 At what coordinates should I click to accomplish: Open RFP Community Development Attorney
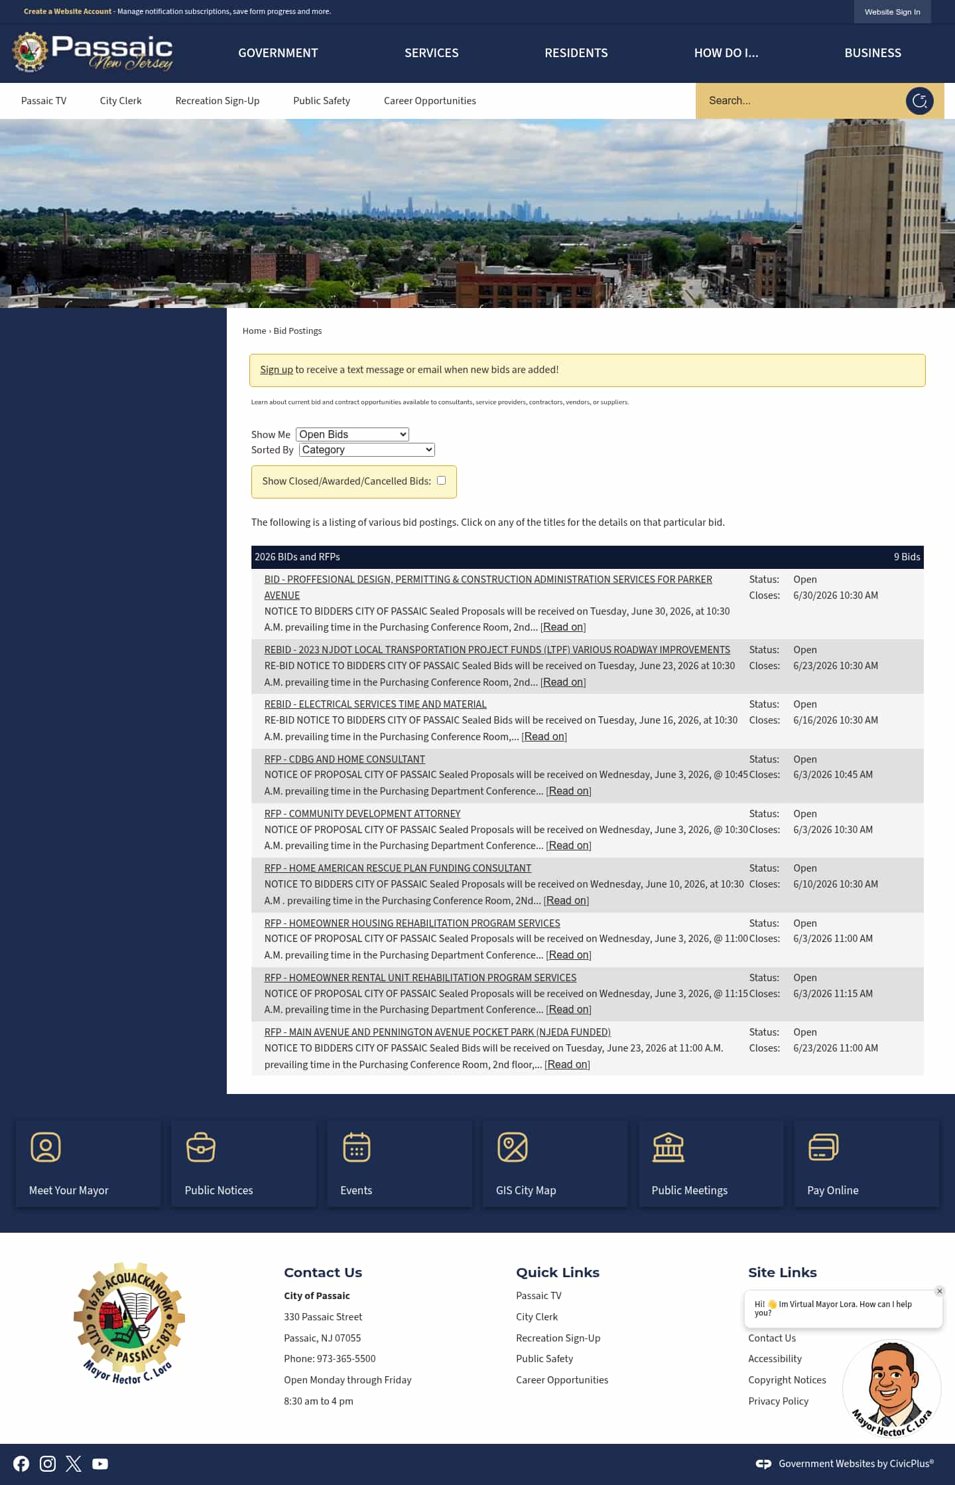(x=362, y=814)
